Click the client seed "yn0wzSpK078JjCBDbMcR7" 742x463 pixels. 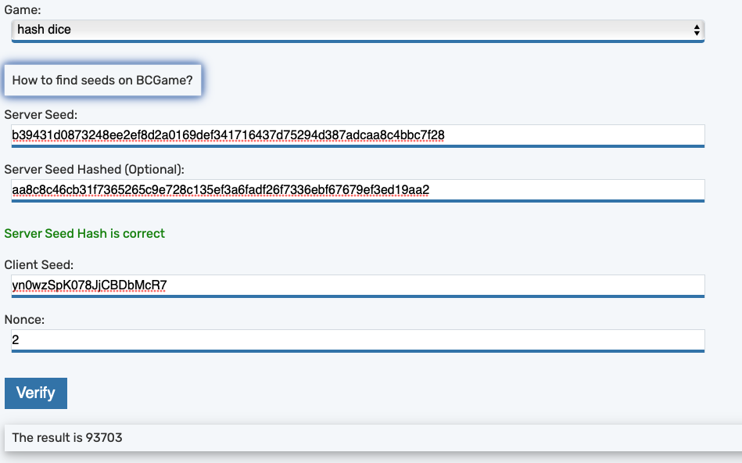[91, 285]
